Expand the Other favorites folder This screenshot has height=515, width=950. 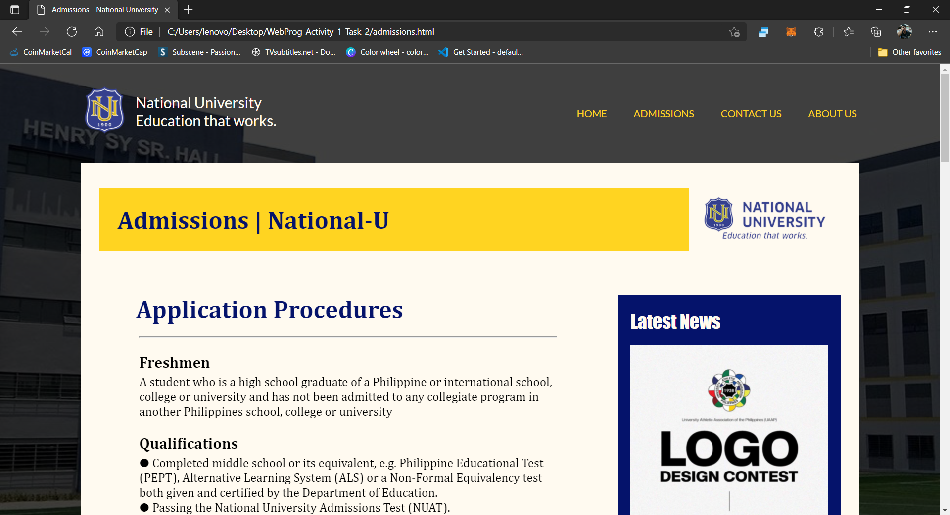point(910,52)
